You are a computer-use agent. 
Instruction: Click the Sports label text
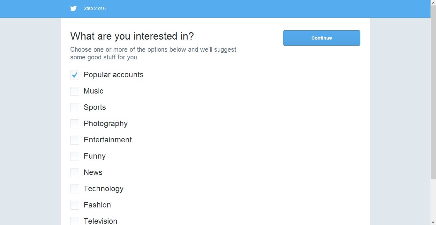point(94,107)
